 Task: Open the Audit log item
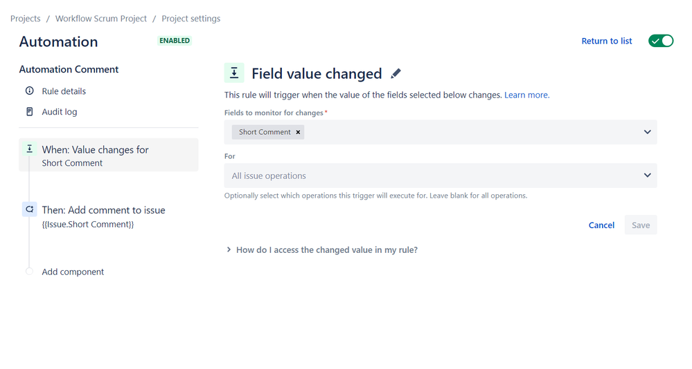[x=60, y=112]
